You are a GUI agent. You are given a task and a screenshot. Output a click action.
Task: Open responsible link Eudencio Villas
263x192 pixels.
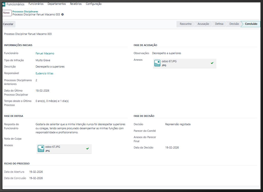[x=44, y=73]
